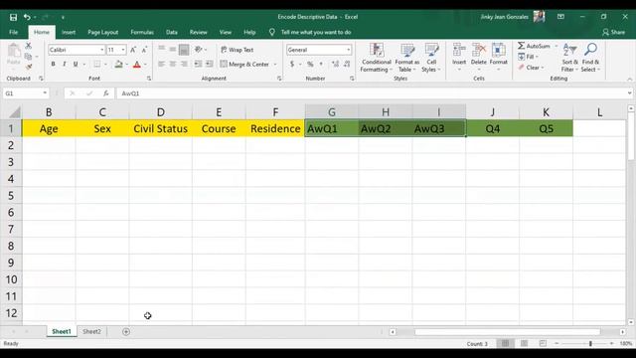Toggle Bold formatting
Image resolution: width=636 pixels, height=358 pixels.
(53, 64)
